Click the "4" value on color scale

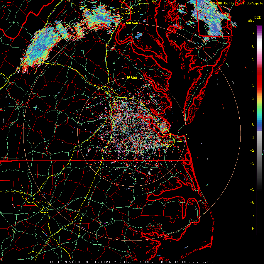pyautogui.click(x=253, y=72)
